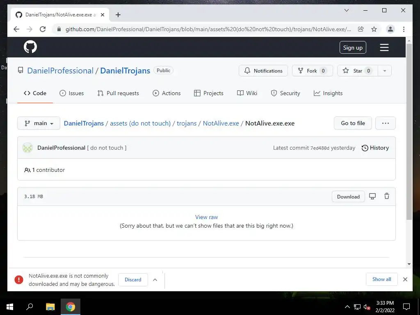Close the DanielTrojans browser tab
The width and height of the screenshot is (420, 315).
(102, 15)
